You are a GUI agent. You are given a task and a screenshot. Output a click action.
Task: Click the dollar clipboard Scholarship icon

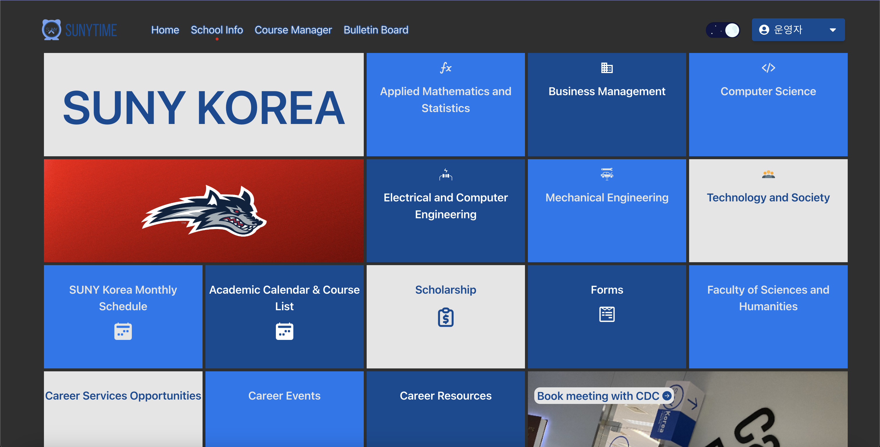pyautogui.click(x=446, y=317)
